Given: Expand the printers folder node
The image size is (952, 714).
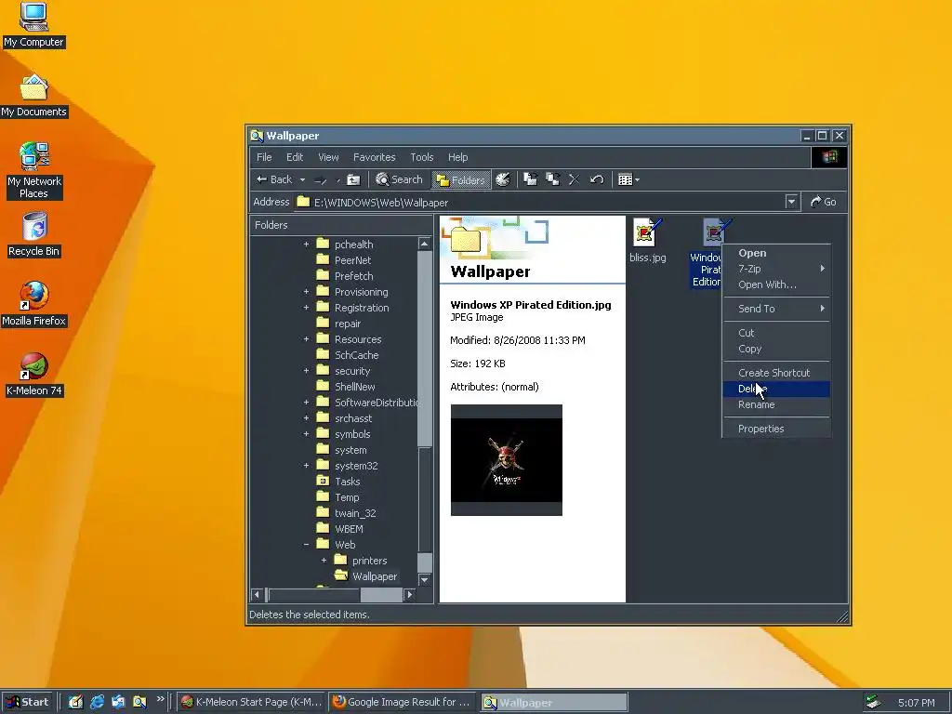Looking at the screenshot, I should tap(324, 561).
